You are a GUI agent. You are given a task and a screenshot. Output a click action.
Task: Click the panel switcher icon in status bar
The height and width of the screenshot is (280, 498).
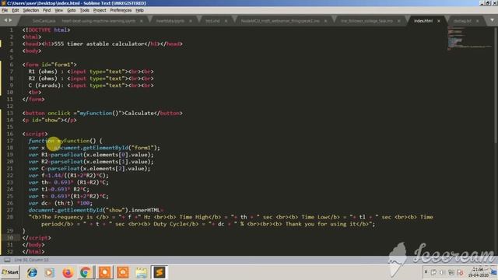[7, 260]
